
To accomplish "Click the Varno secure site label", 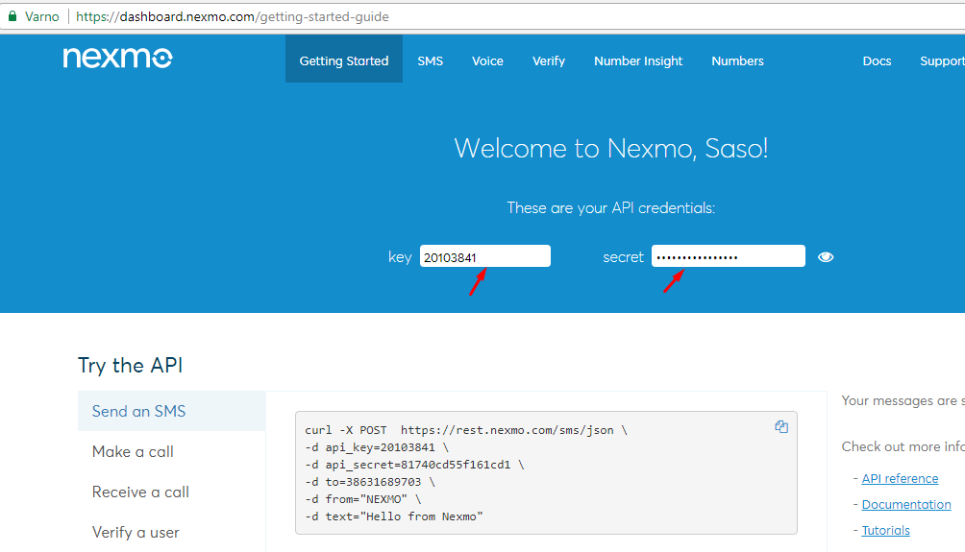I will [42, 16].
